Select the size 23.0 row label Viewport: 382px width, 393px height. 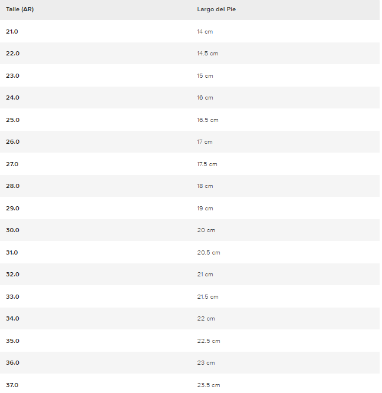coord(12,75)
